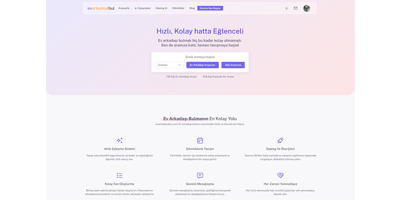This screenshot has height=200, width=401.
Task: Click the Güvenli Mesajlaşma chat bubble icon
Action: point(200,175)
